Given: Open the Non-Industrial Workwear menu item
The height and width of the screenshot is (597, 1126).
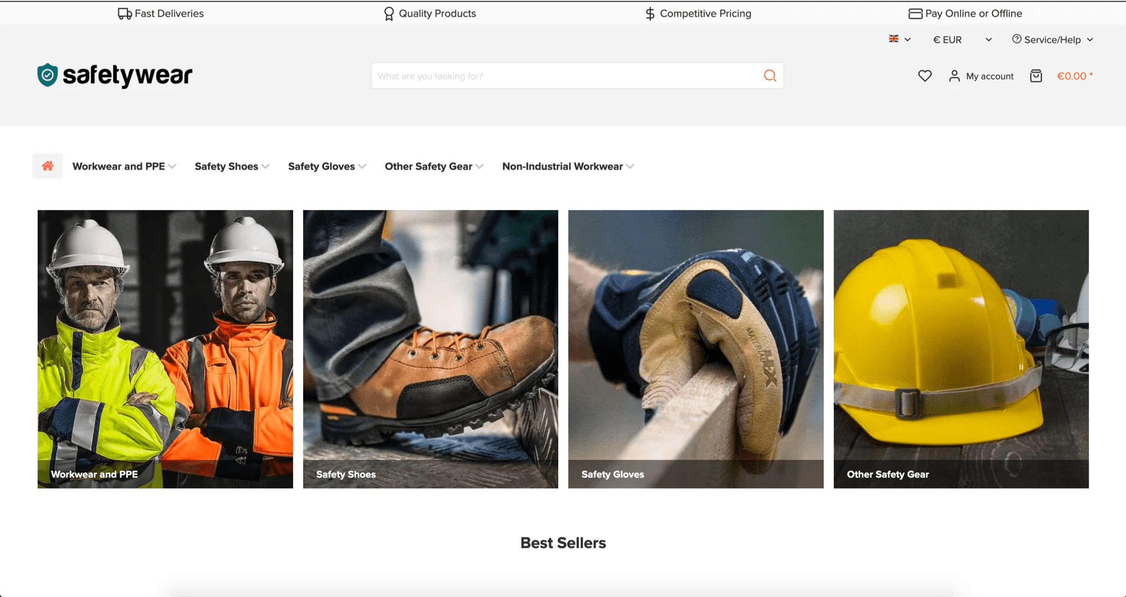Looking at the screenshot, I should 563,166.
